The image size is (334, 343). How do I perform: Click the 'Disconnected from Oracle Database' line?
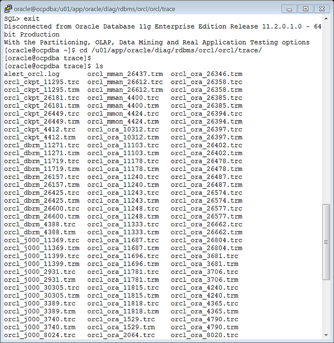pos(163,27)
